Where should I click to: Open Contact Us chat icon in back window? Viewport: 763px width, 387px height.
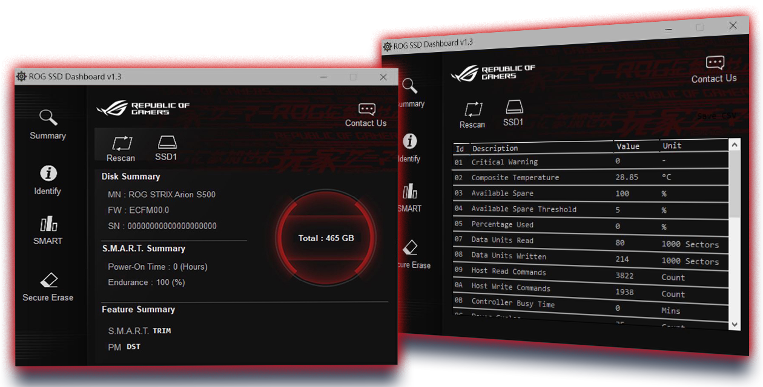point(715,62)
